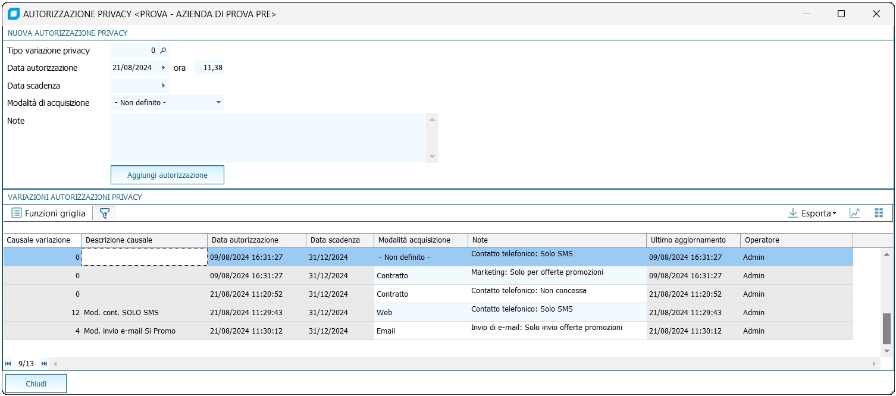This screenshot has height=396, width=896.
Task: Jump to the first record icon
Action: coord(8,364)
